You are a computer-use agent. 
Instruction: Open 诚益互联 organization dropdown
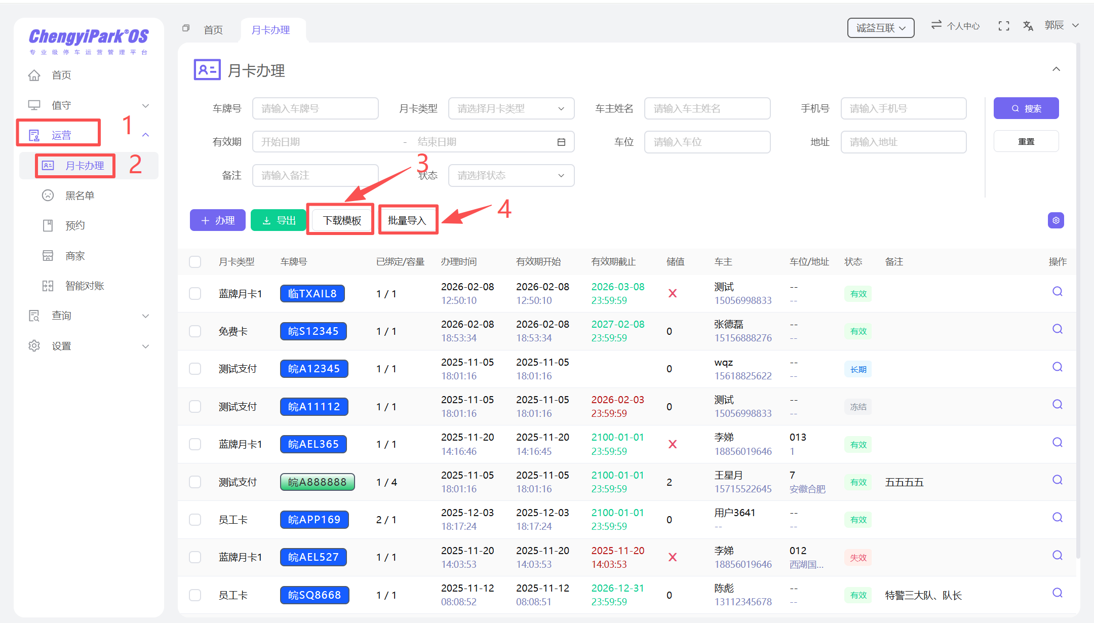880,28
